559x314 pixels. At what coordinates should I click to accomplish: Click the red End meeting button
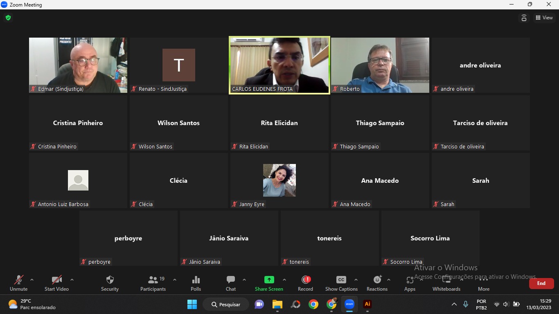click(x=541, y=283)
